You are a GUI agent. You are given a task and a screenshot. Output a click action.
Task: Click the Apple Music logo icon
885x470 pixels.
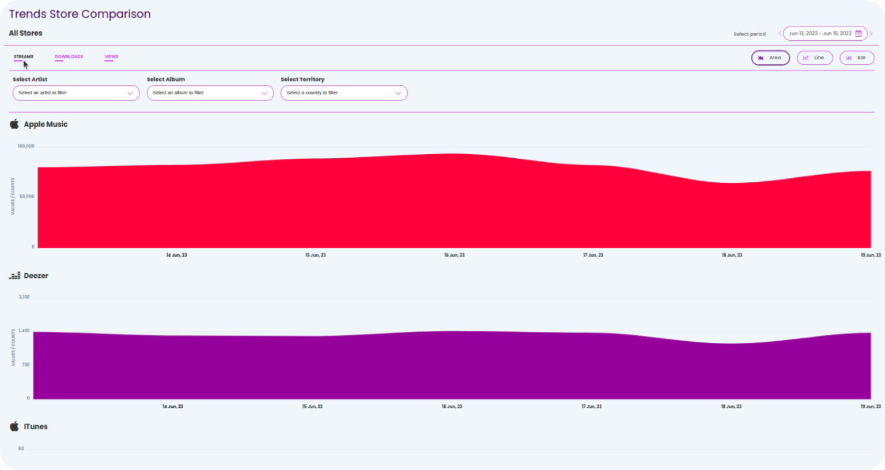(x=14, y=124)
